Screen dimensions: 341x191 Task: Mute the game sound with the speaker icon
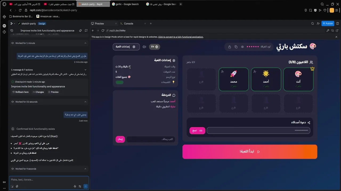(x=144, y=47)
